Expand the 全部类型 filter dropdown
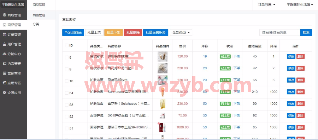 (x=181, y=32)
